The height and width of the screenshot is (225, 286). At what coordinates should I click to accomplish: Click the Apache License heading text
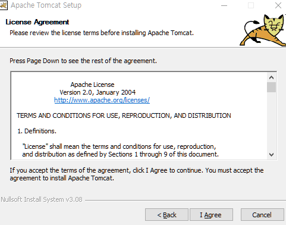point(92,85)
